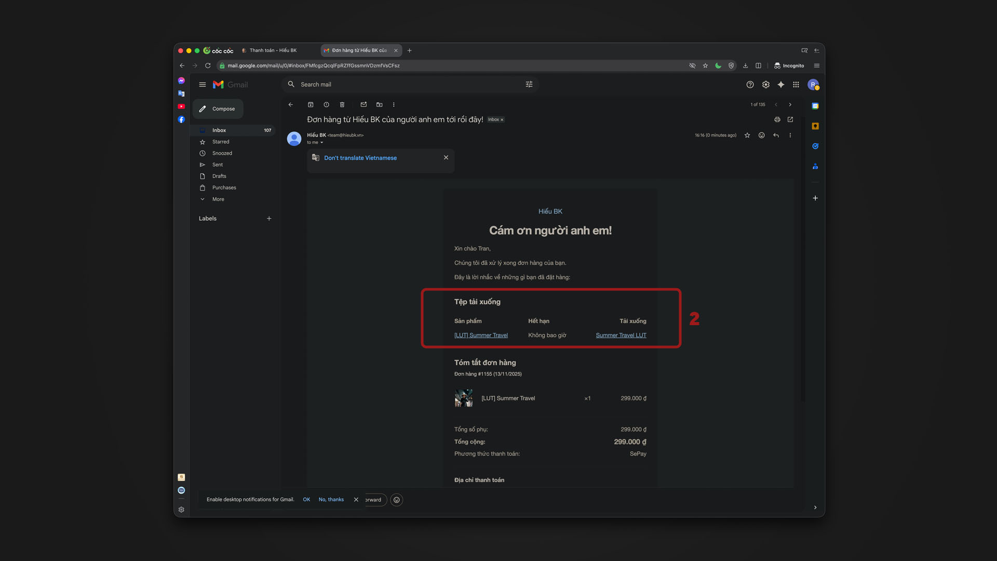Star this email from Hiếu BK
Image resolution: width=997 pixels, height=561 pixels.
747,135
